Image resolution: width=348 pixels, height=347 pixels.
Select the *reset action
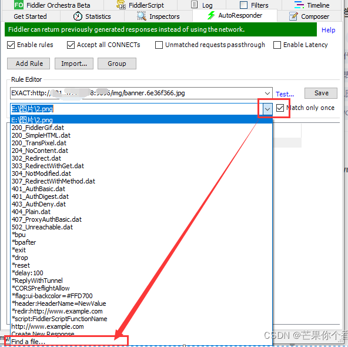141,265
